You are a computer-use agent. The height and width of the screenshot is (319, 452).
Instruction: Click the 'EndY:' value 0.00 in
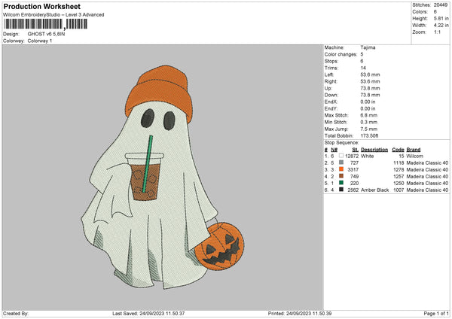[368, 108]
